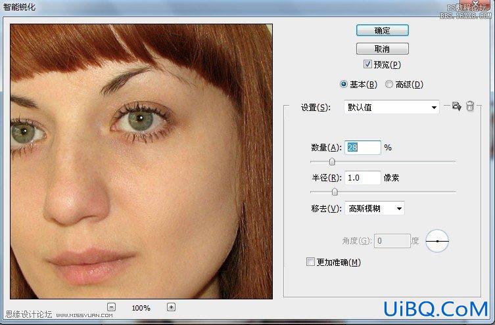The width and height of the screenshot is (495, 325).
Task: Click the 100% zoom level text
Action: [141, 308]
